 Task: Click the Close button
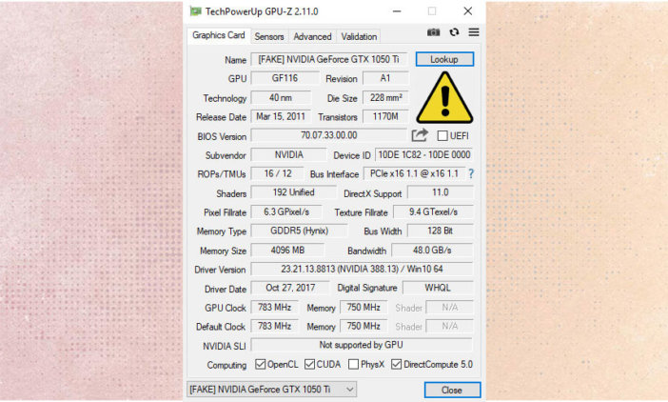452,390
